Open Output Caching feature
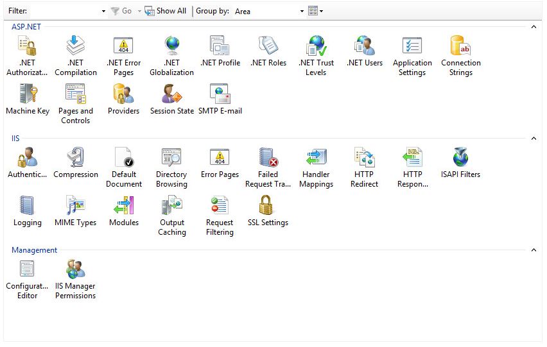 tap(171, 216)
